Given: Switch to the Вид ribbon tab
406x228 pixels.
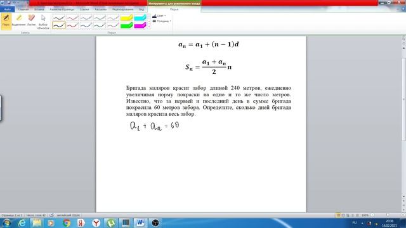Looking at the screenshot, I should pos(141,9).
